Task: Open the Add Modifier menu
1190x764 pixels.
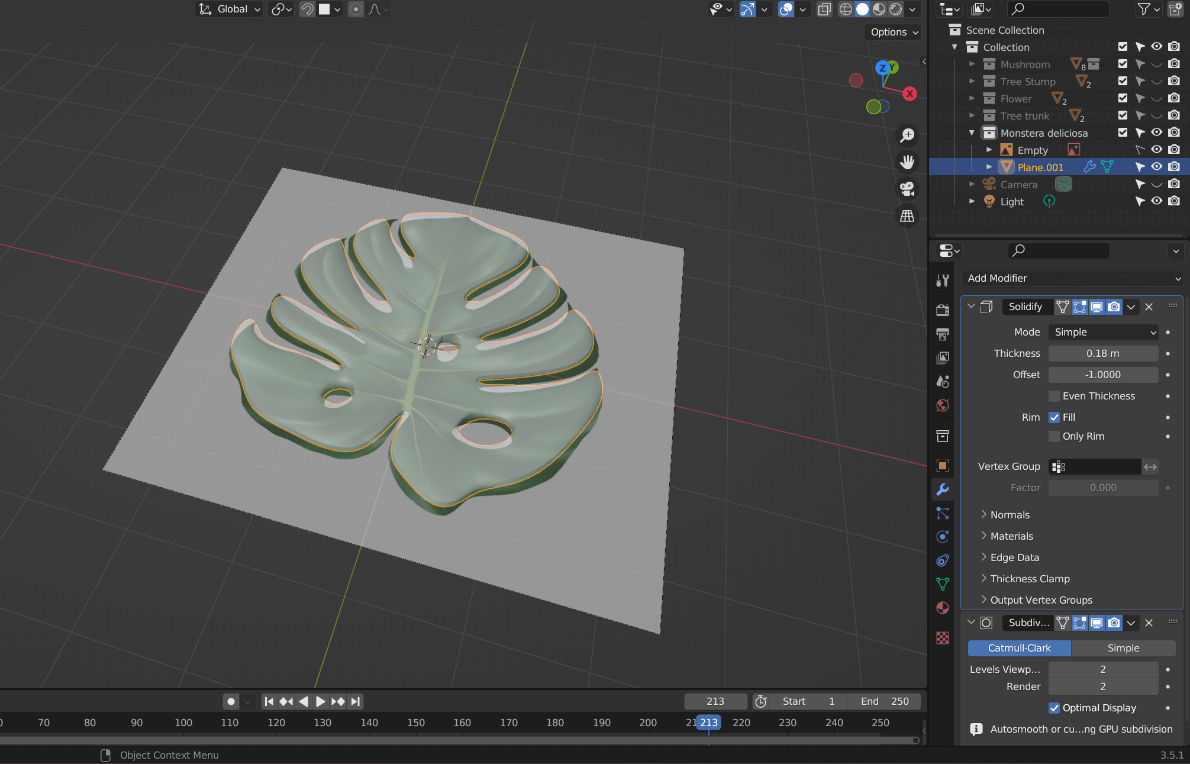Action: (1072, 278)
